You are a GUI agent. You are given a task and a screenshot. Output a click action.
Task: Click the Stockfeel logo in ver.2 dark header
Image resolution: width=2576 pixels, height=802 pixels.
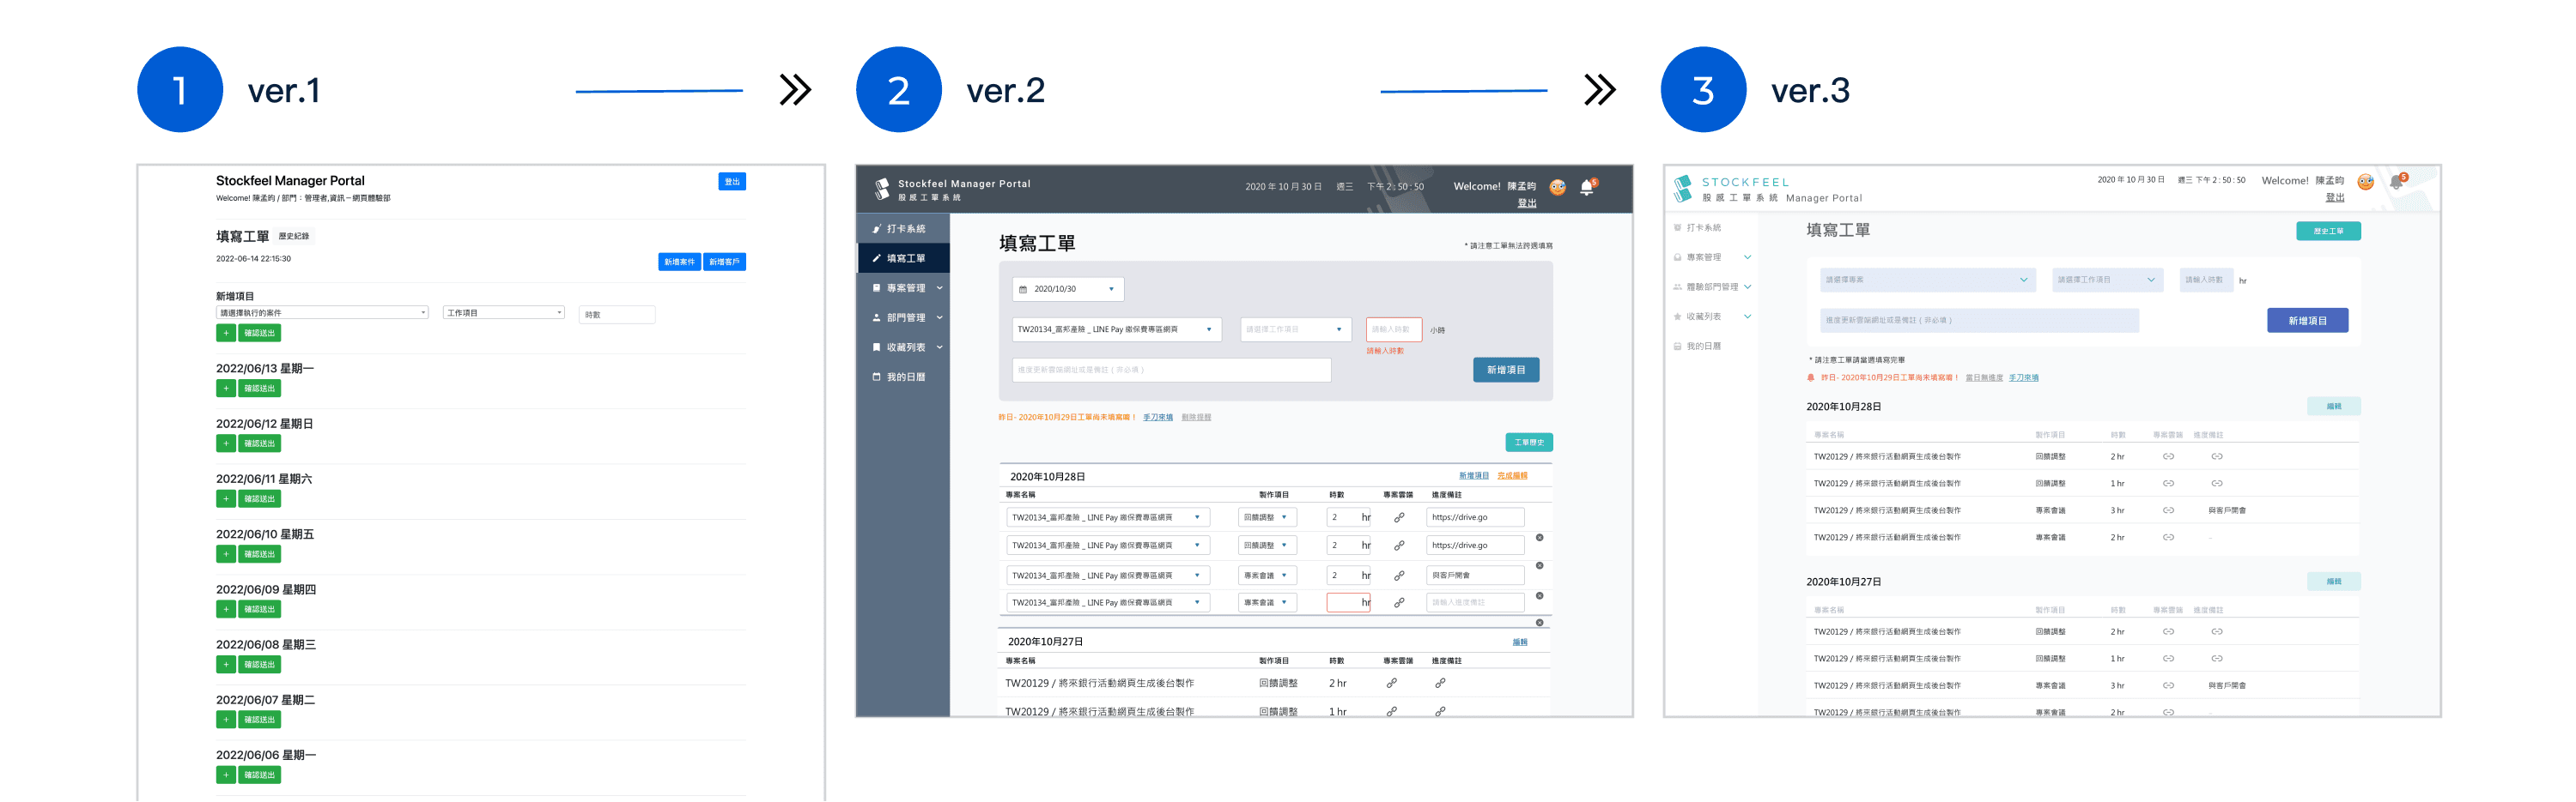tap(882, 189)
